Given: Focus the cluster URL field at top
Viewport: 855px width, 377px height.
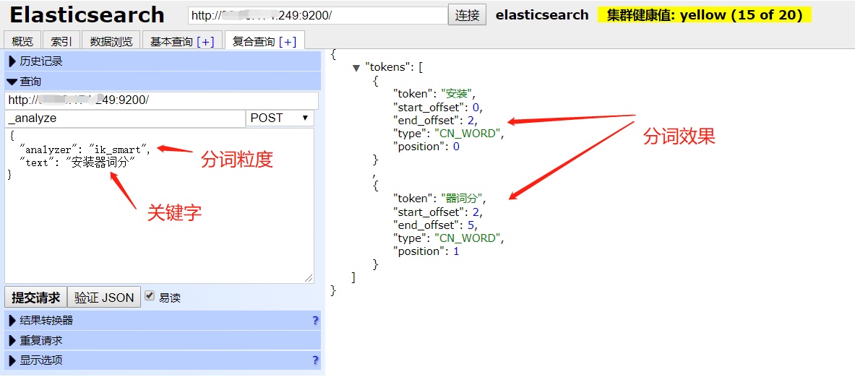Looking at the screenshot, I should coord(317,15).
